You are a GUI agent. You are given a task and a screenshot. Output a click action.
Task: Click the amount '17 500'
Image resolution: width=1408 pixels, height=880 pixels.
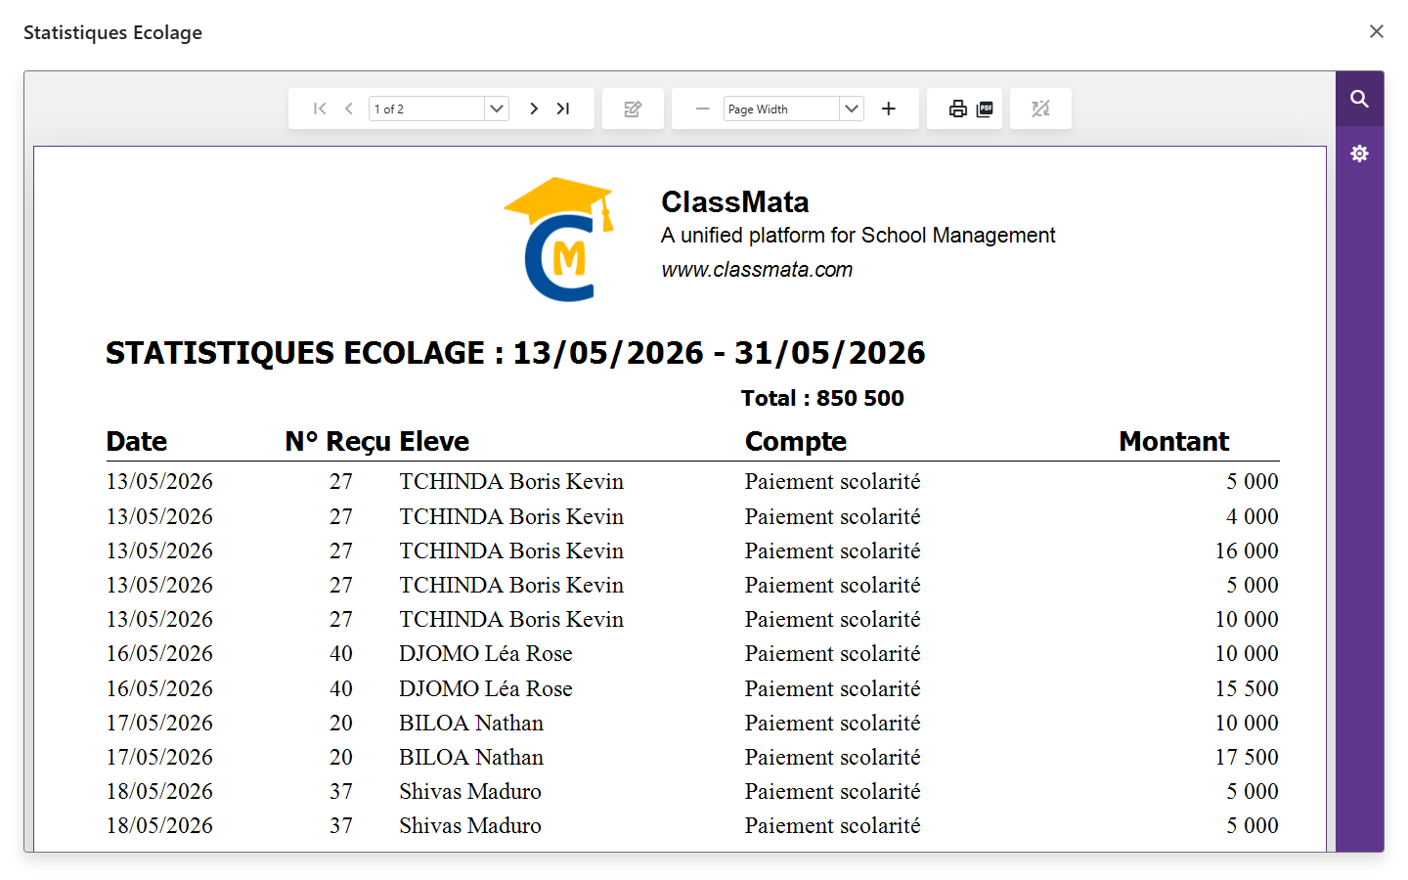[1247, 757]
